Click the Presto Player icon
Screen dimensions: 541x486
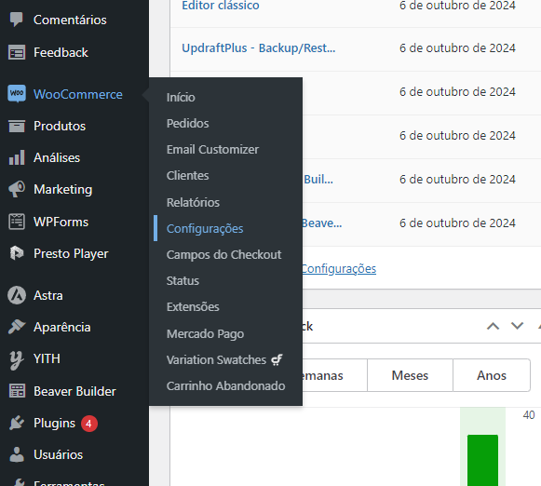coord(17,253)
